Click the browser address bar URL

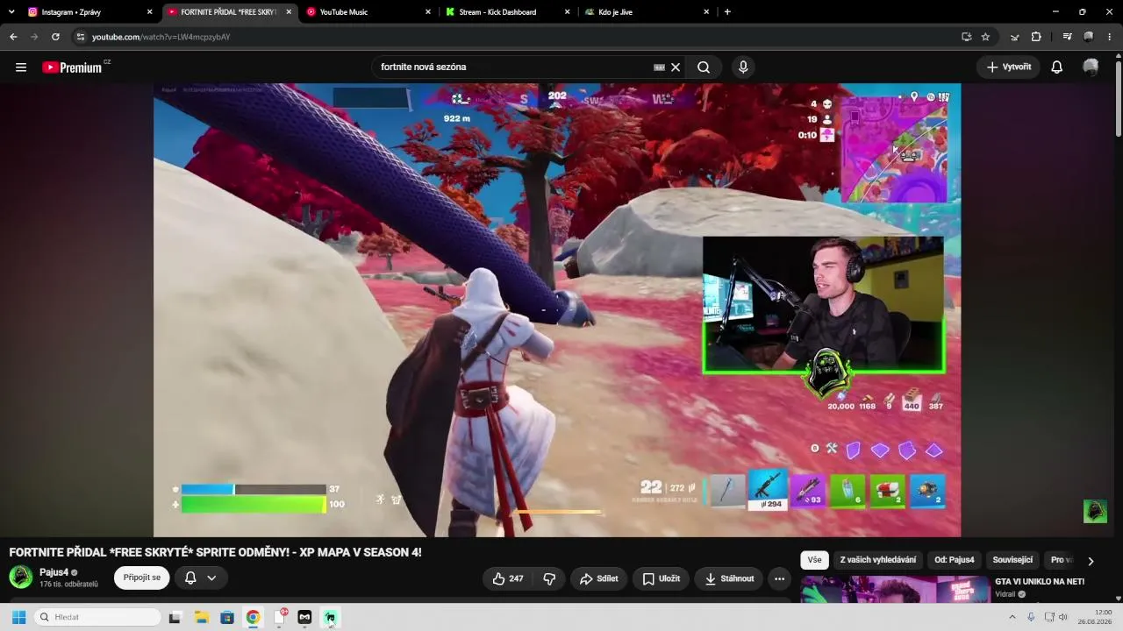pyautogui.click(x=161, y=37)
